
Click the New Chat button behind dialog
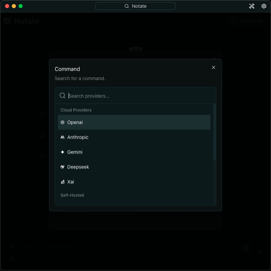[x=247, y=21]
